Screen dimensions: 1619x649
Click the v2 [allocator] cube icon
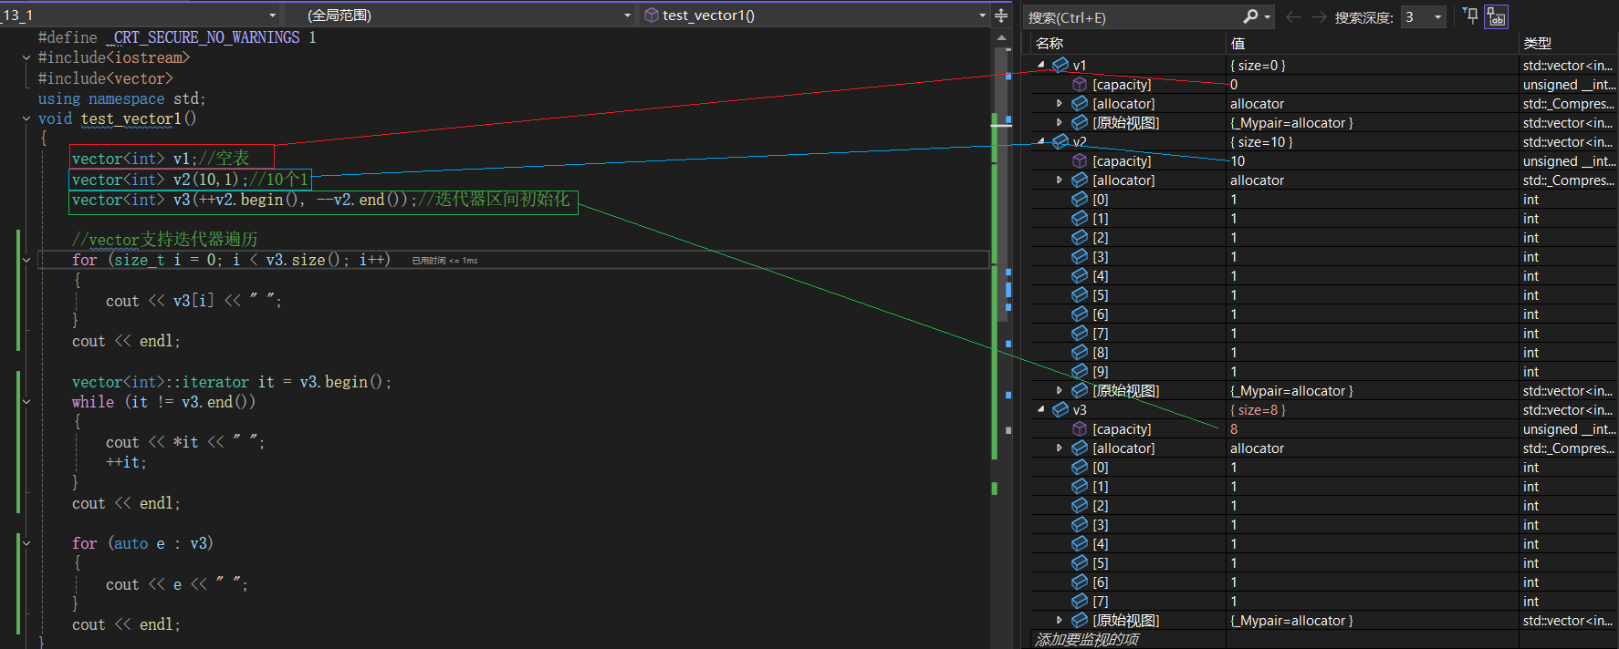(1080, 180)
